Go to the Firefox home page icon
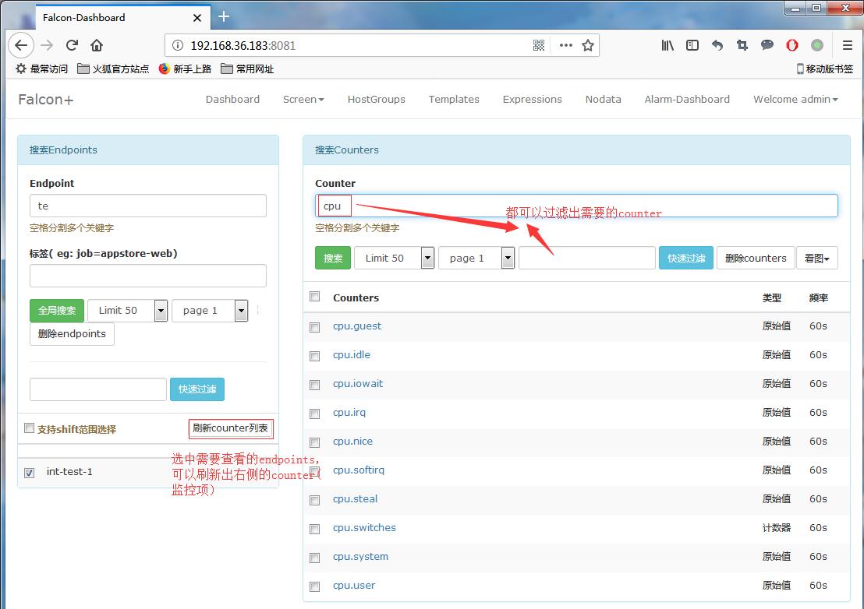 tap(97, 45)
